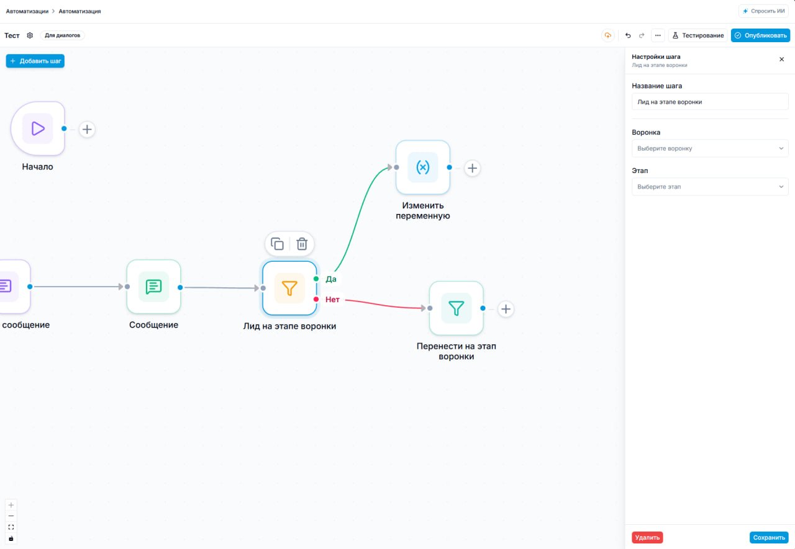
Task: Select the Перенести на этап воронки node
Action: [456, 308]
